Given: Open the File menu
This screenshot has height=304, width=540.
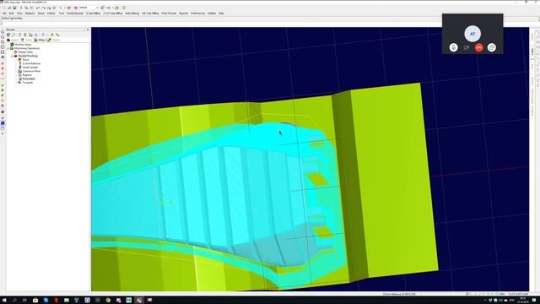Looking at the screenshot, I should [4, 14].
